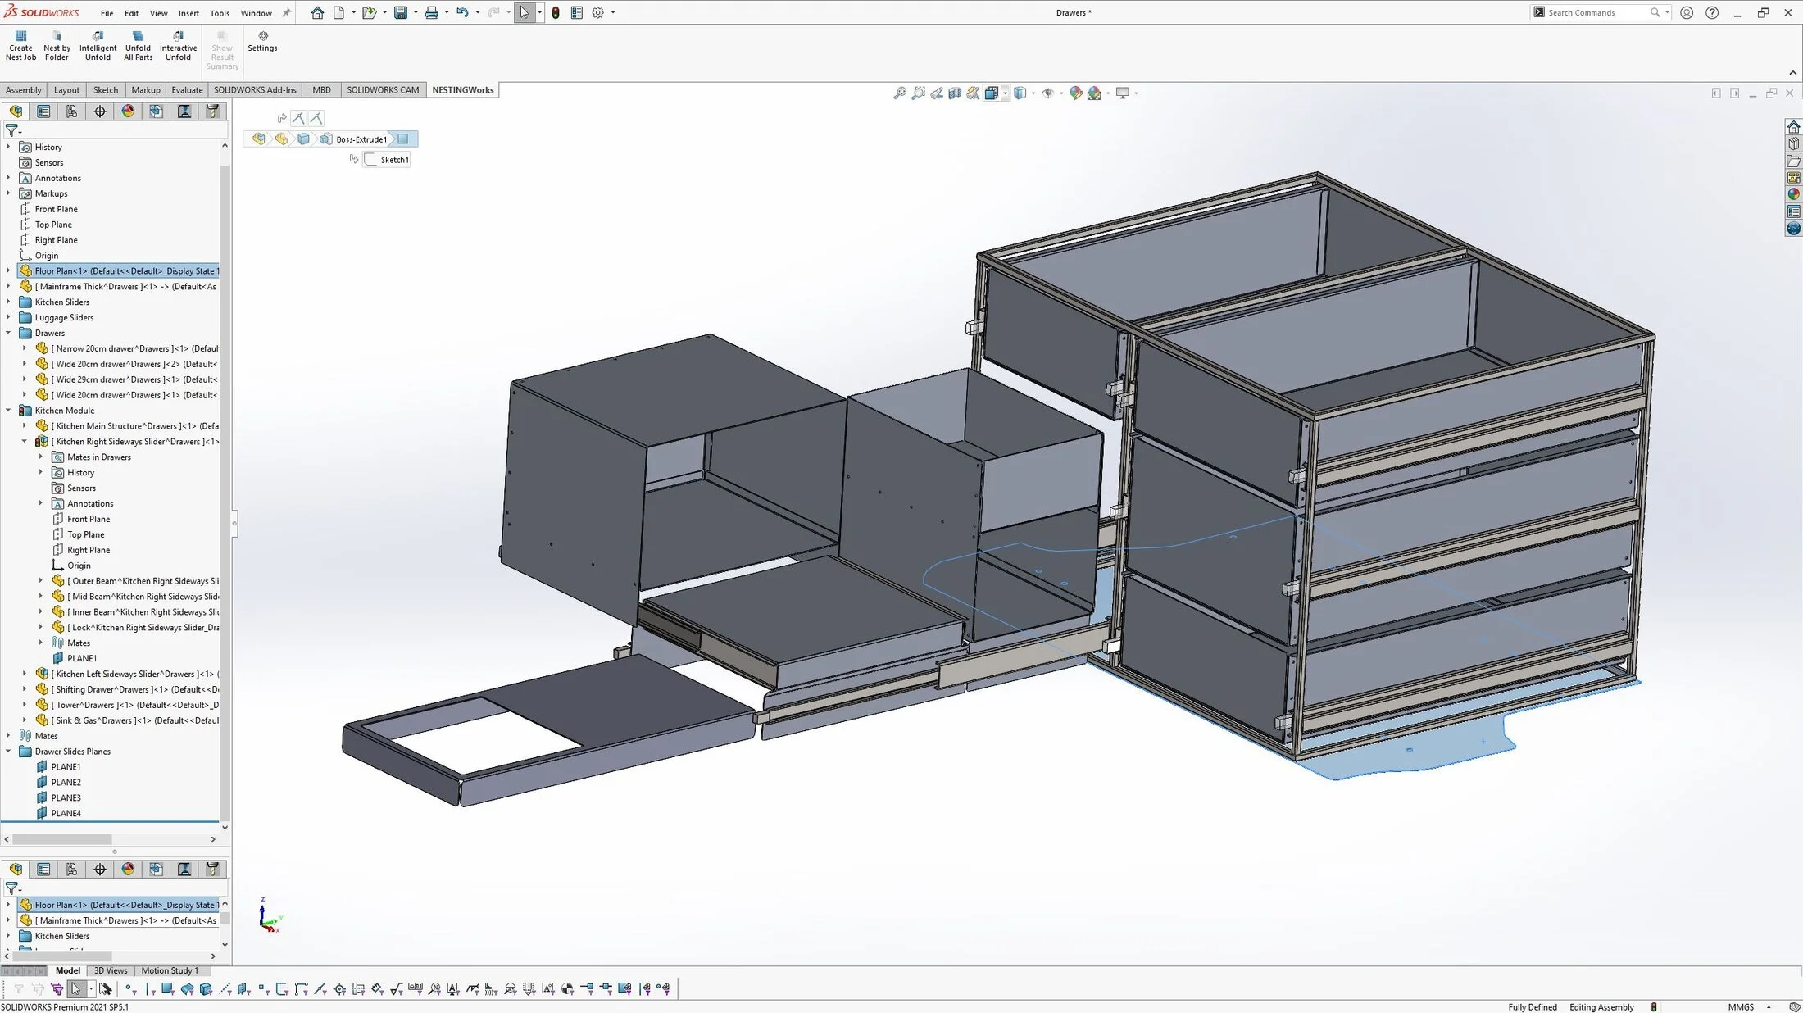
Task: Open Appearances and Scenes in the task pane
Action: (x=1793, y=195)
